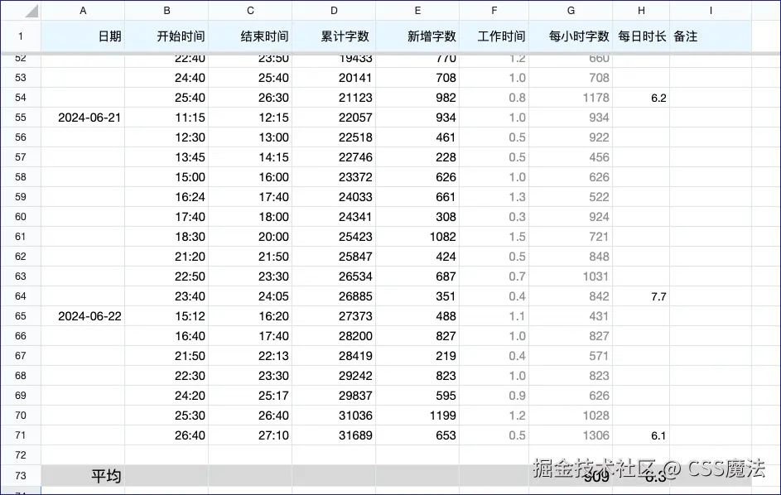Select column D header
The height and width of the screenshot is (495, 781).
334,11
